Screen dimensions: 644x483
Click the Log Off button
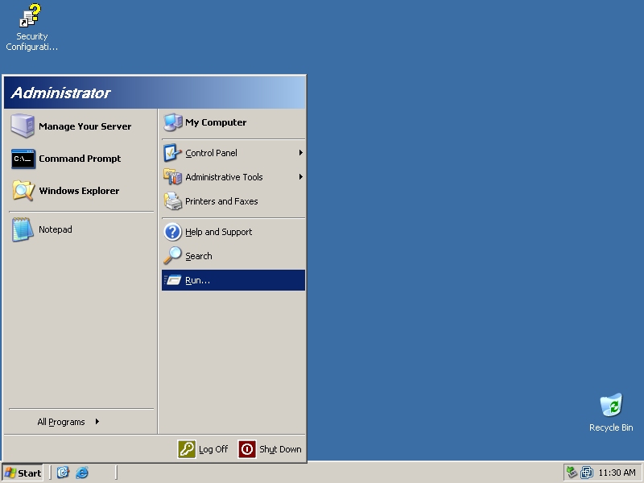[204, 449]
